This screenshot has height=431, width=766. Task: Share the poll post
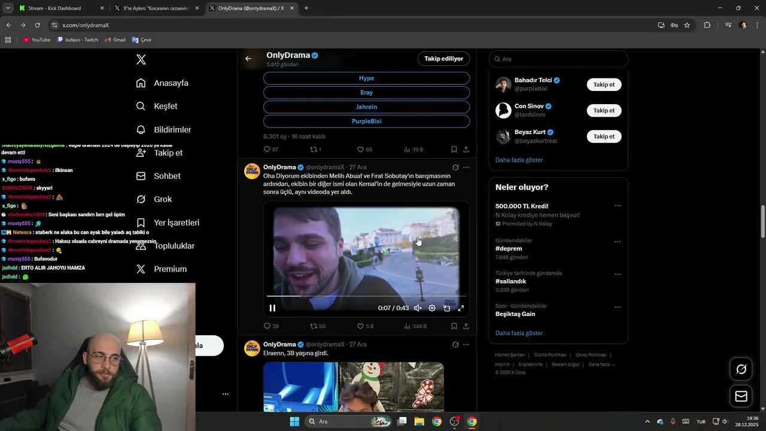tap(466, 149)
